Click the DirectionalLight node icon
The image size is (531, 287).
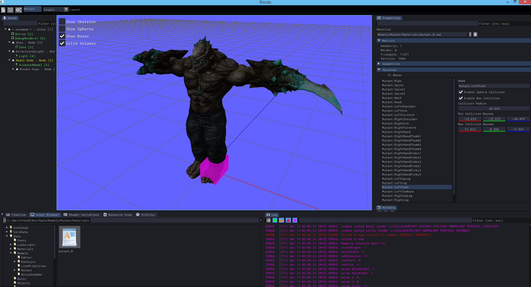point(13,51)
